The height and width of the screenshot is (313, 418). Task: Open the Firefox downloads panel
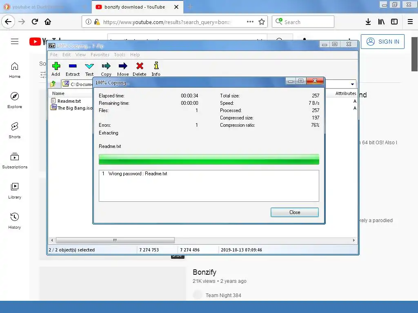click(x=368, y=22)
